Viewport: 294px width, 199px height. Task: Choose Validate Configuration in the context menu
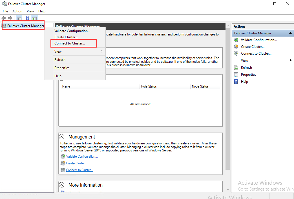[75, 31]
